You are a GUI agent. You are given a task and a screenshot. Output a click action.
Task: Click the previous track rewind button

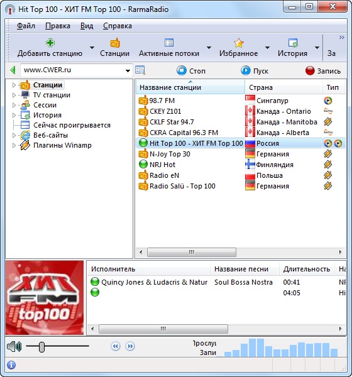click(x=116, y=346)
